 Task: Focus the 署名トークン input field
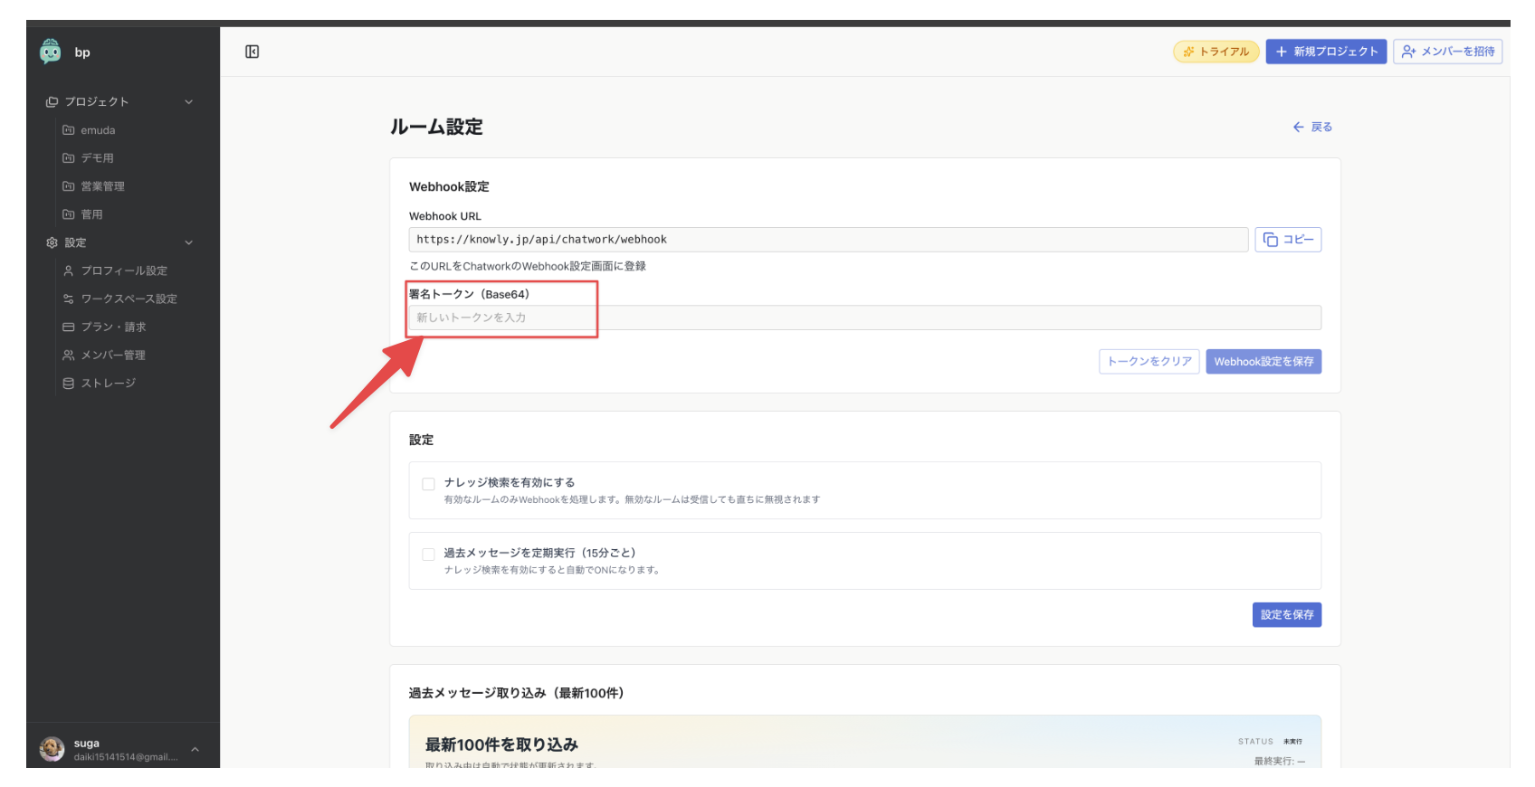[864, 318]
